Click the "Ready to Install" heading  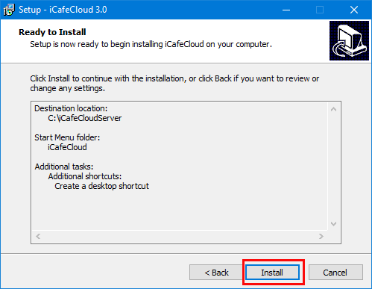pos(52,32)
